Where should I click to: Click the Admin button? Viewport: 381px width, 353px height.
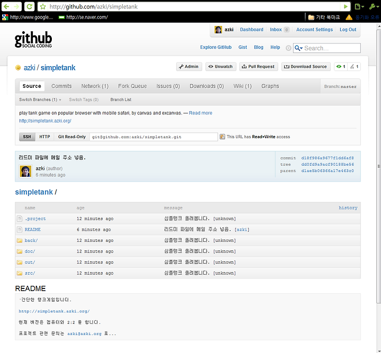coord(189,67)
